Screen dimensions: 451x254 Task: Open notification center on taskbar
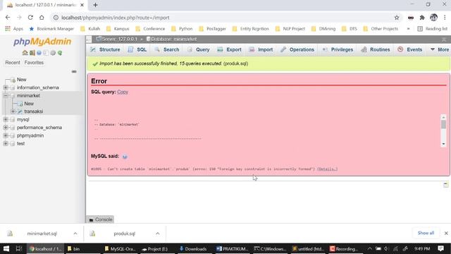pos(440,248)
